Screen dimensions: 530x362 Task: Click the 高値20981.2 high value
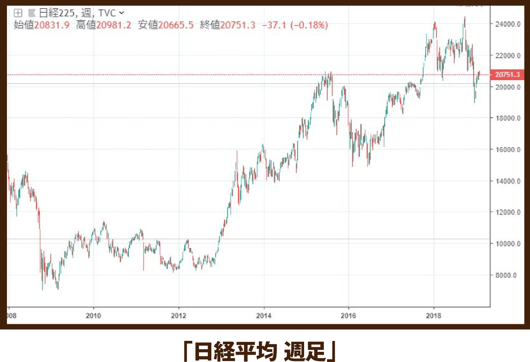[103, 25]
